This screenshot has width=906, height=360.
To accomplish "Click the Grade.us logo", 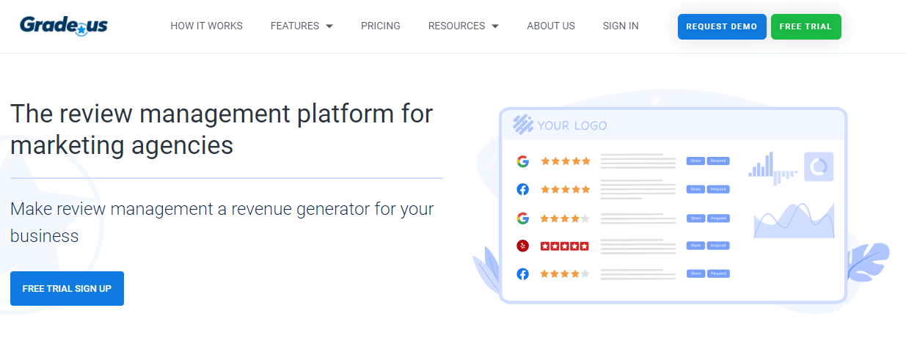I will point(64,26).
